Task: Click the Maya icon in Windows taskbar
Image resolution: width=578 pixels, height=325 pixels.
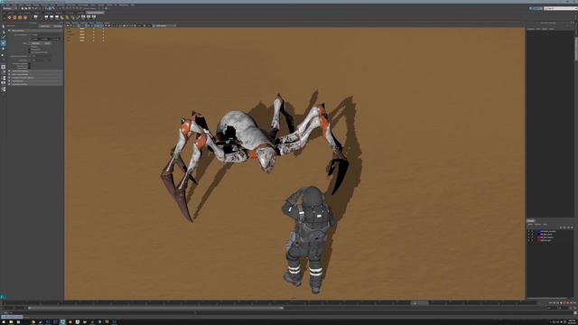Action: (62, 322)
